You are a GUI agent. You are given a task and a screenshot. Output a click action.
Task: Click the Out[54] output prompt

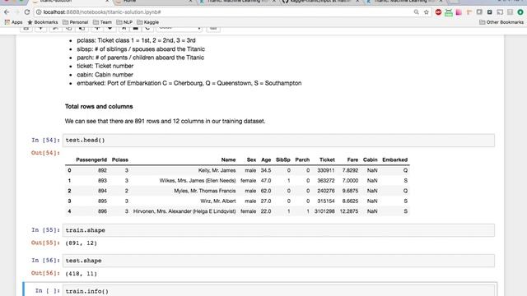pos(46,153)
